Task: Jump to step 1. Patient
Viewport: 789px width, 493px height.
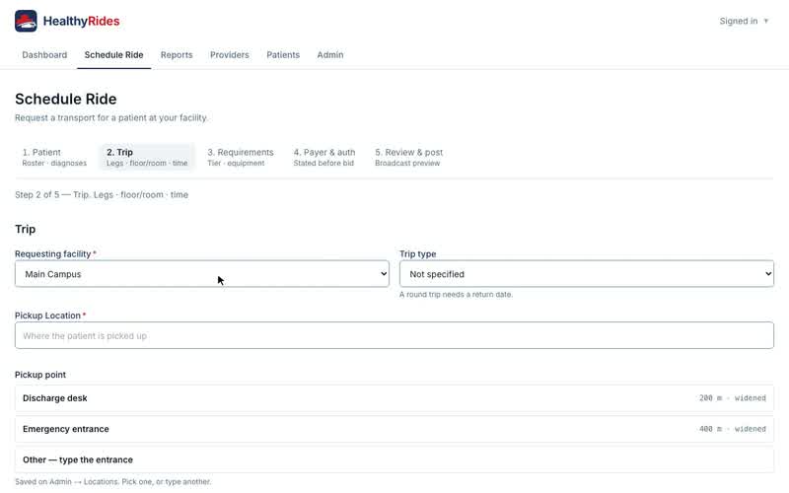Action: point(54,157)
